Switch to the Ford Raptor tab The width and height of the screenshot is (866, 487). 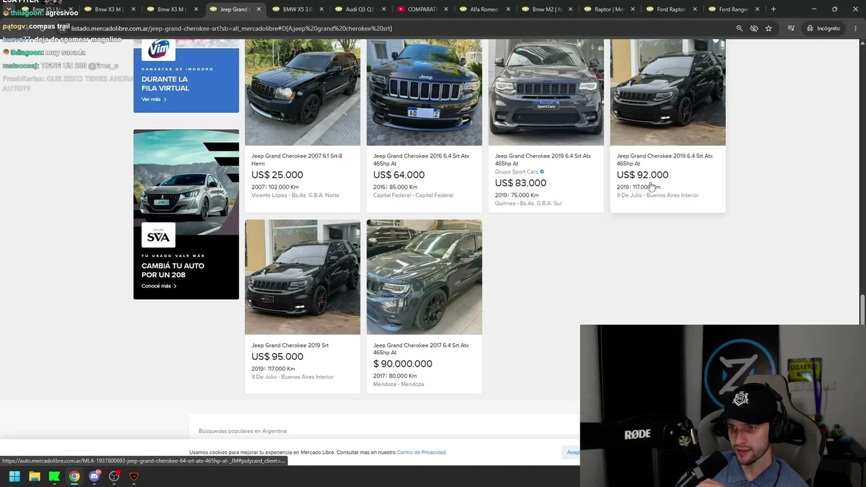pos(670,9)
